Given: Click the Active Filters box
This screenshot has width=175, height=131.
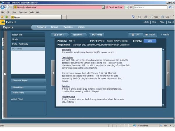Looking at the screenshot, I should pos(29,109).
